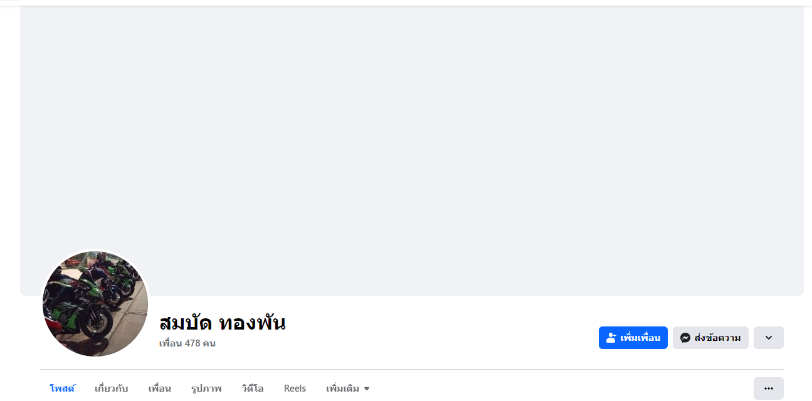The height and width of the screenshot is (401, 812).
Task: Open the three-dot profile options menu
Action: point(768,388)
